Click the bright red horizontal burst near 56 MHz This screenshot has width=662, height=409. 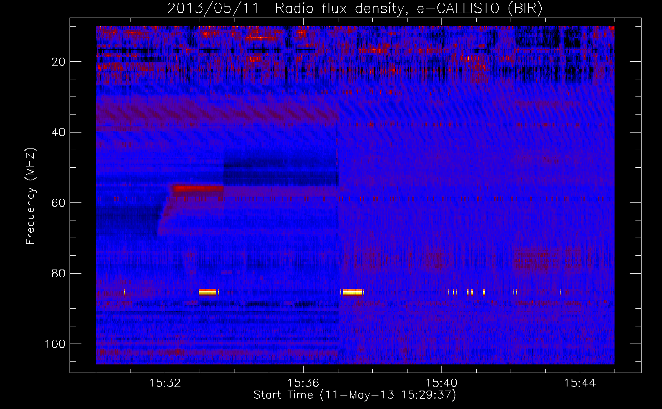(198, 189)
